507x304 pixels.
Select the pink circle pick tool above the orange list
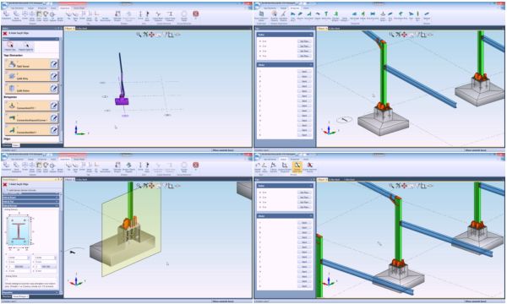10,46
